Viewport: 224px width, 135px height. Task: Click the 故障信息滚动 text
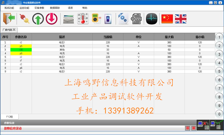[x=13, y=128]
